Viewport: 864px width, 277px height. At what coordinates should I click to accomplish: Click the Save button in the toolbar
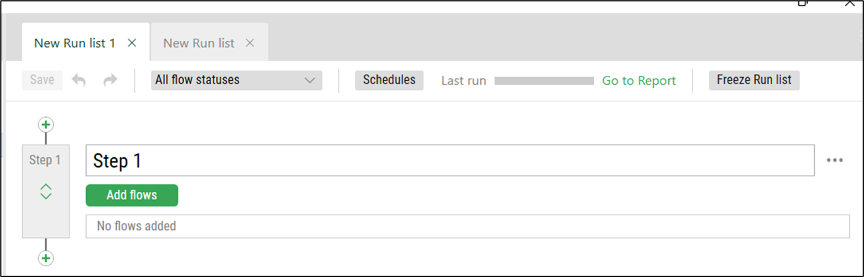(x=42, y=80)
